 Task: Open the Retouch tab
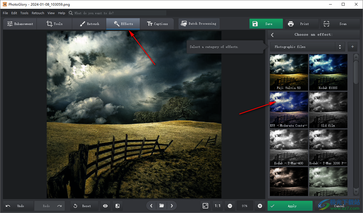[89, 24]
